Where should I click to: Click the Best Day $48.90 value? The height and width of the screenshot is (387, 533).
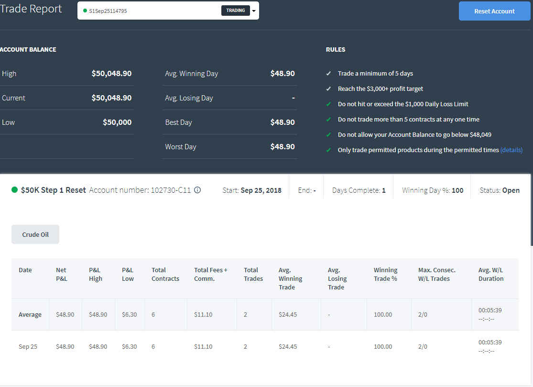point(283,122)
